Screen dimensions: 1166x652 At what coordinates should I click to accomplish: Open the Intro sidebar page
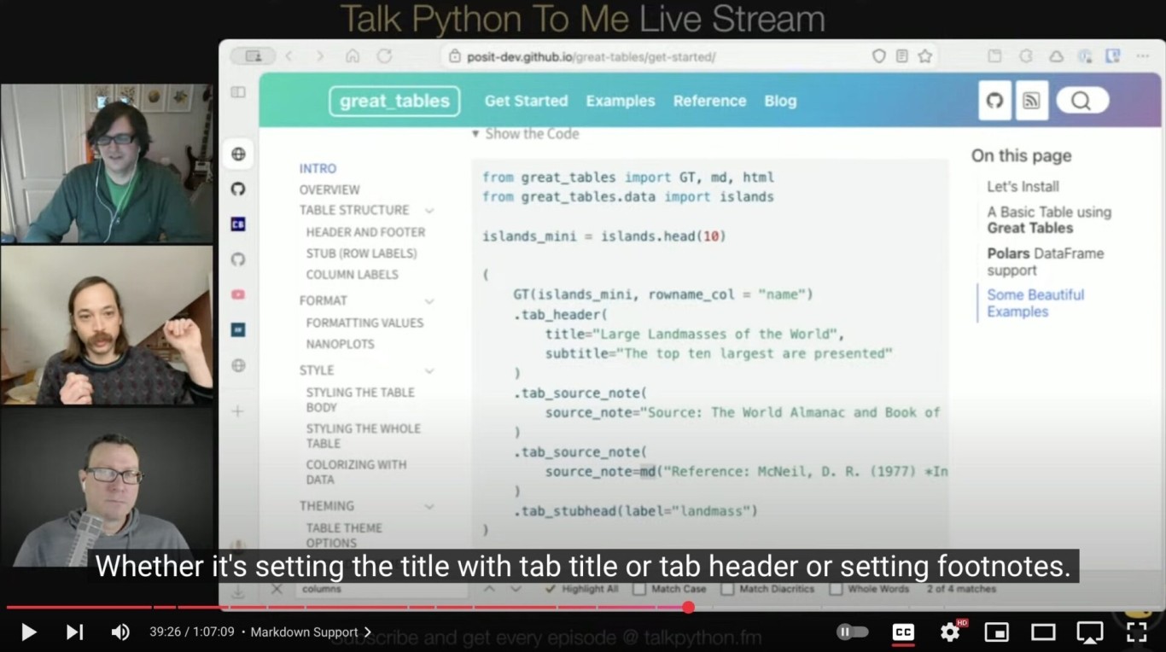pos(318,169)
